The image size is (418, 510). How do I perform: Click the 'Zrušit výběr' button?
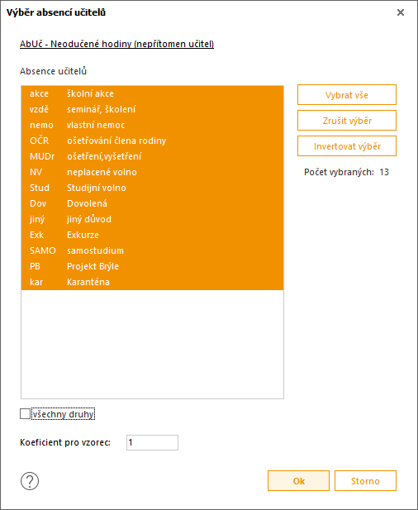pos(347,121)
